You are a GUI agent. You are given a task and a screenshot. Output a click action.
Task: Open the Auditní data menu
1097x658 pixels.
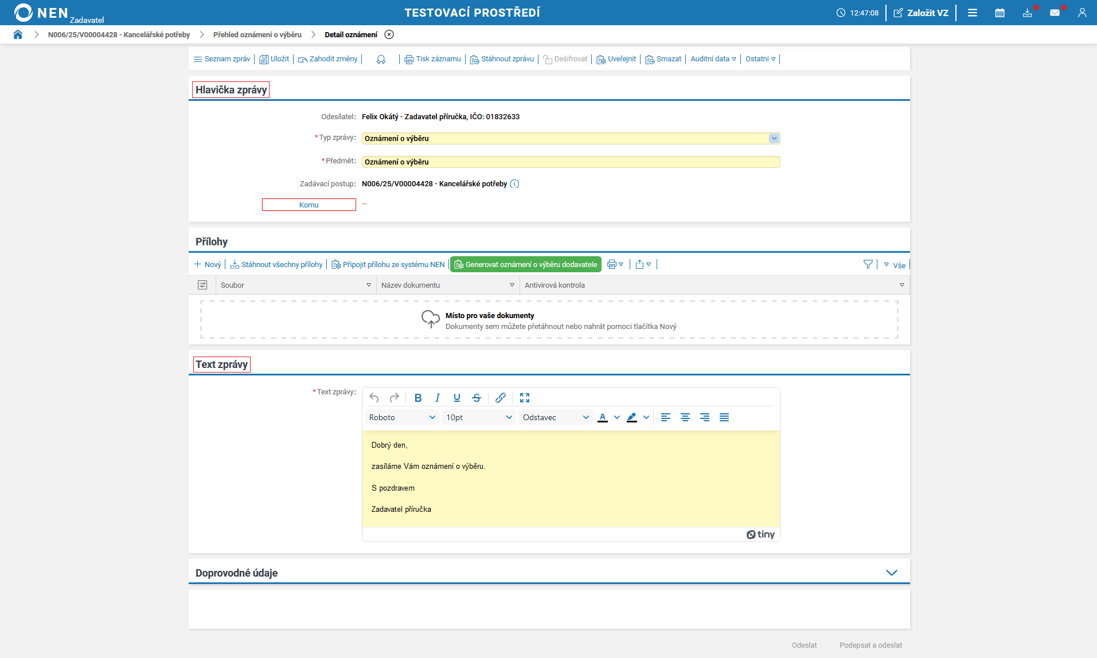[713, 59]
